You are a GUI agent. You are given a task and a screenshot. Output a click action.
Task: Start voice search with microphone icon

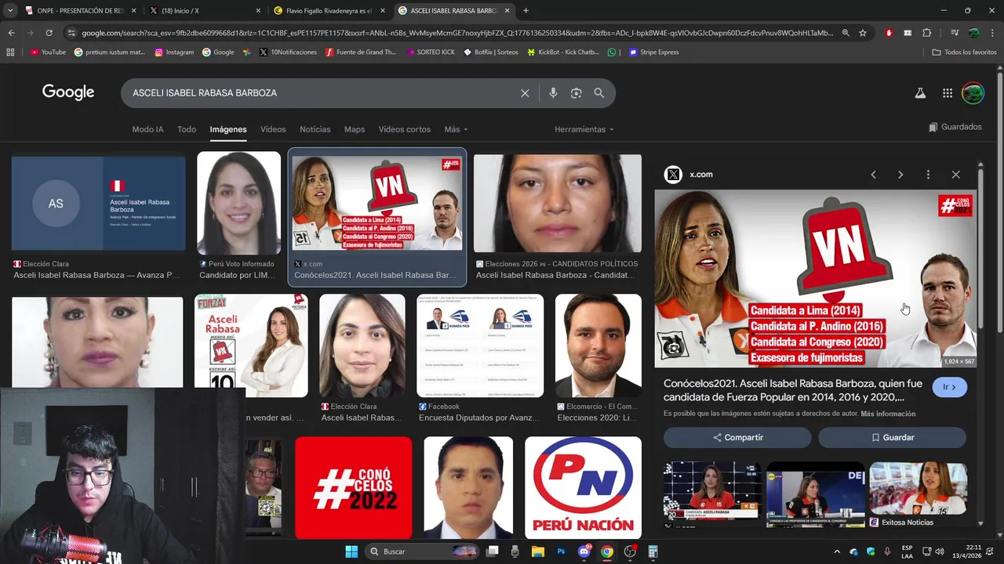pos(553,93)
